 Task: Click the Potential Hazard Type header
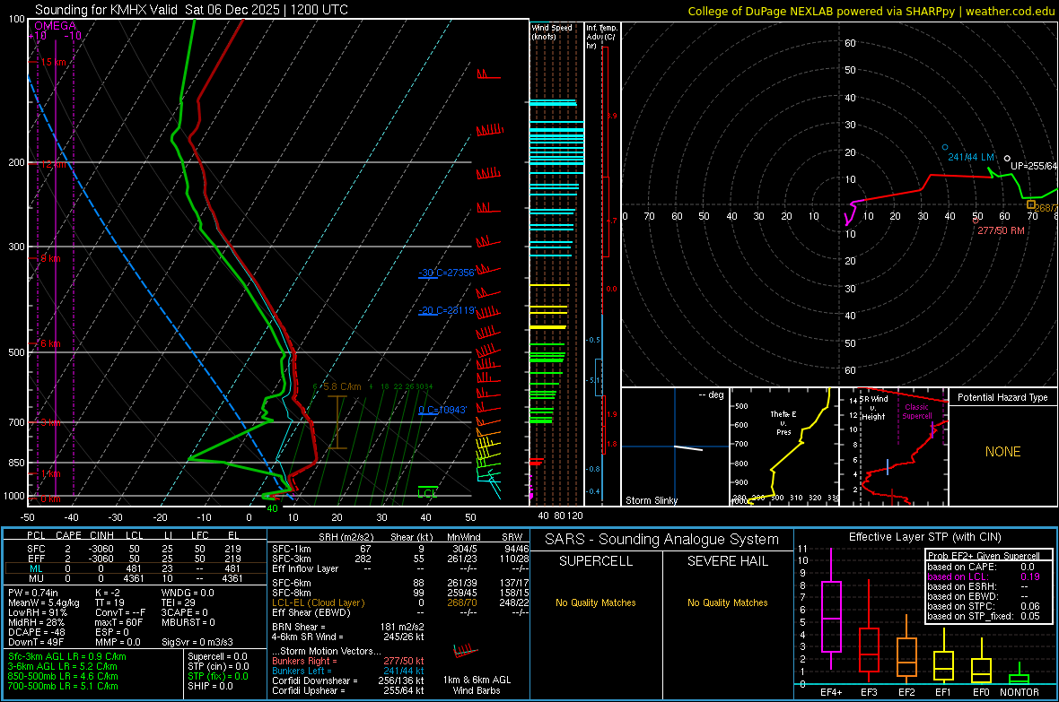coord(1002,397)
